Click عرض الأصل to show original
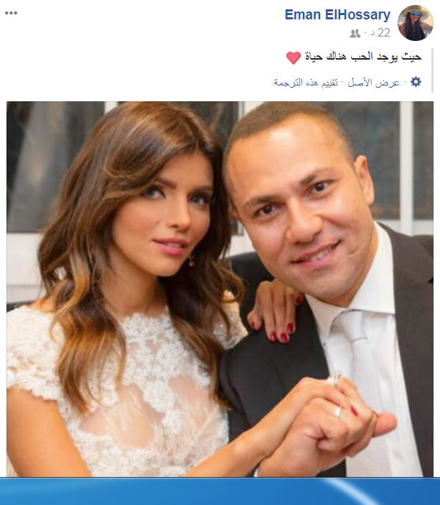This screenshot has height=505, width=440. [x=373, y=83]
